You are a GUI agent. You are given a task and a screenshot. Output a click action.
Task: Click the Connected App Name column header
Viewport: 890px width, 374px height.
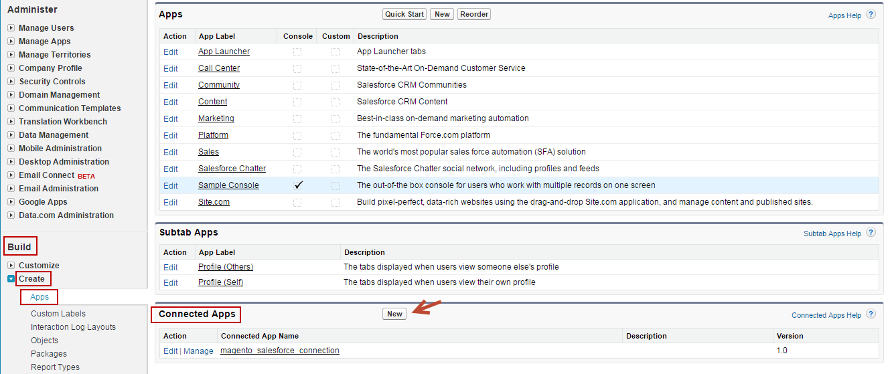pyautogui.click(x=260, y=336)
